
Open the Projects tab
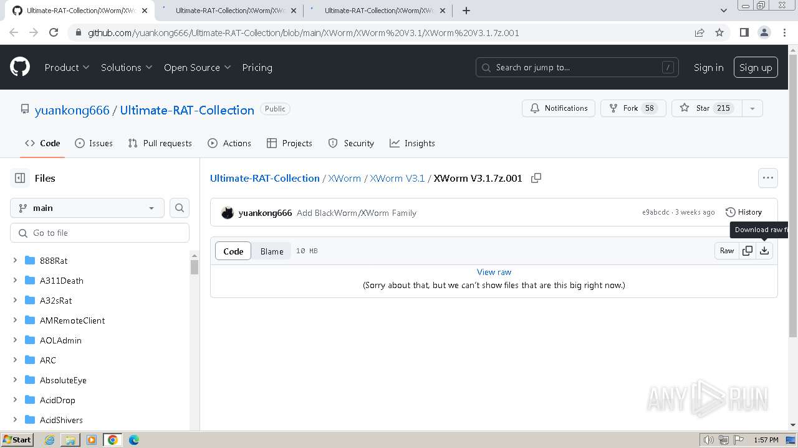(x=289, y=143)
